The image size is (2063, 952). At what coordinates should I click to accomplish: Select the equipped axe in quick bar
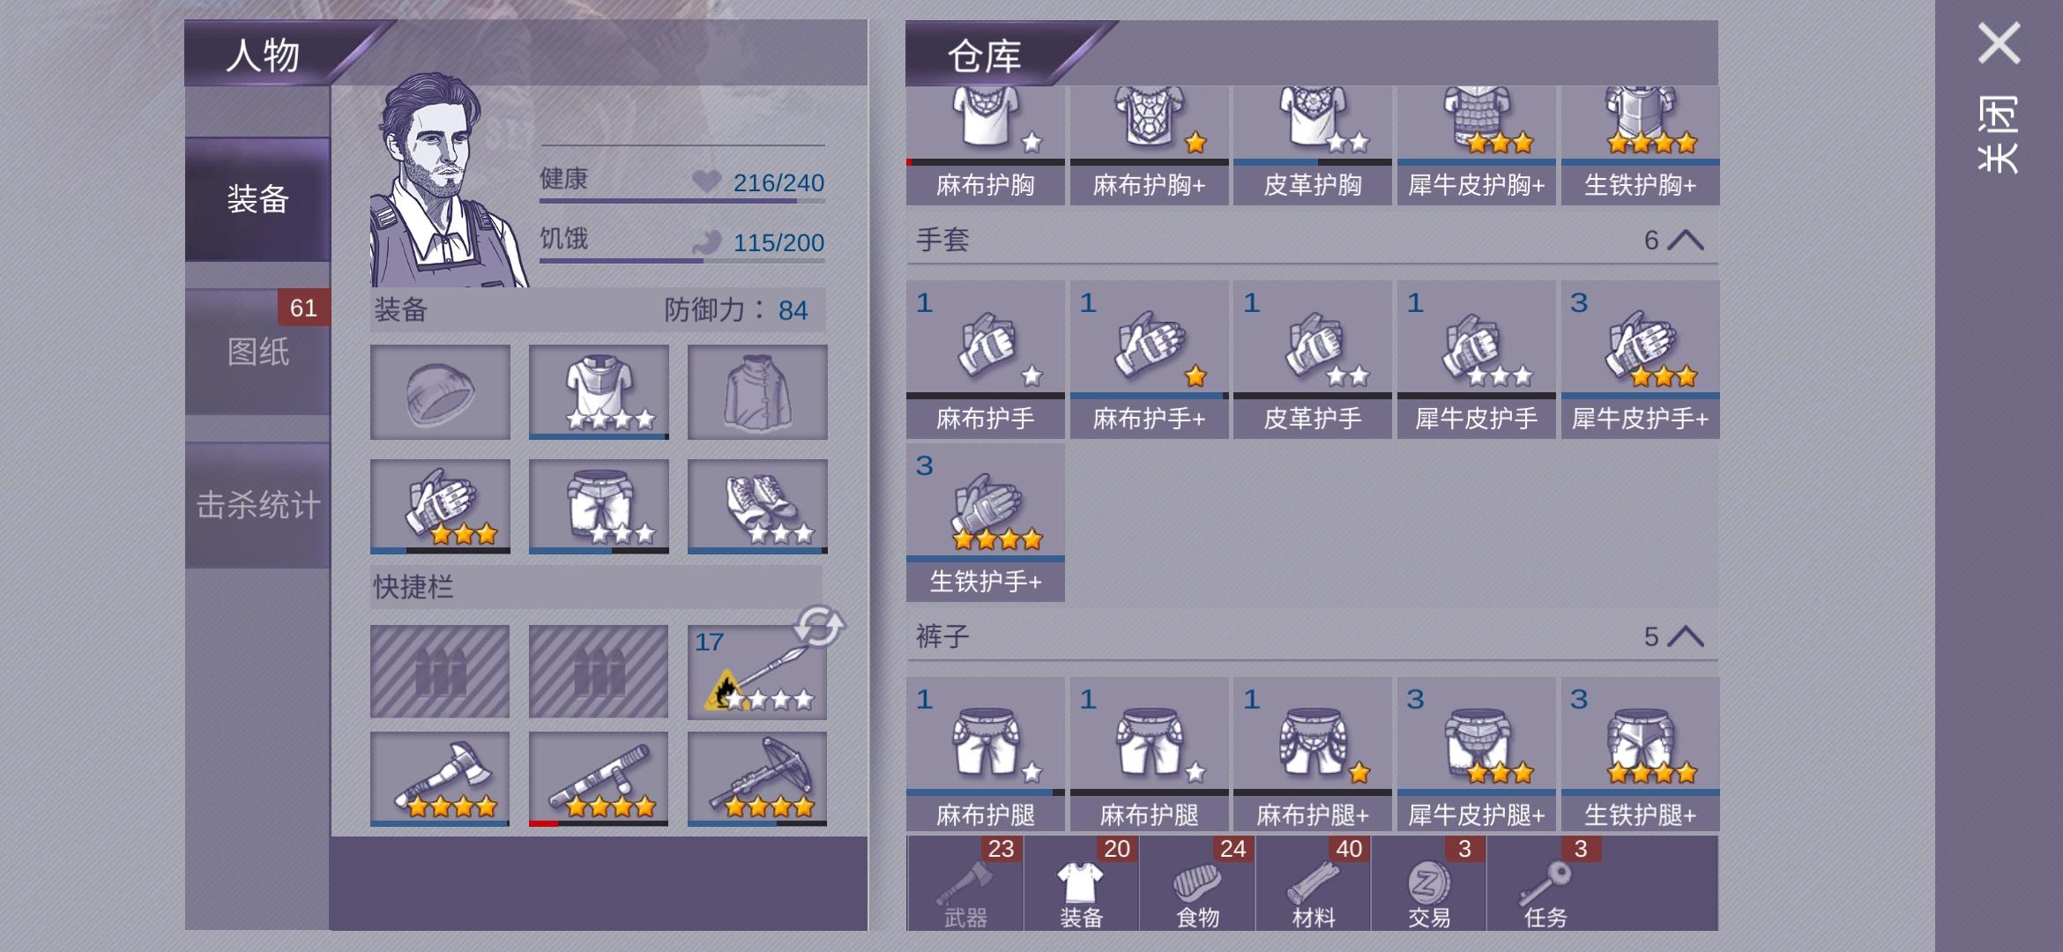point(440,778)
